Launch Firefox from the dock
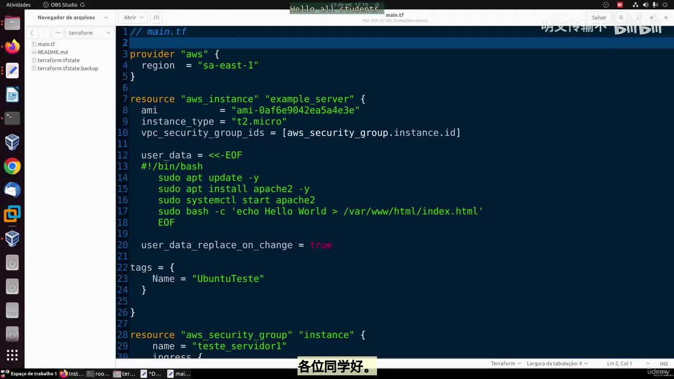674x379 pixels. 12,46
